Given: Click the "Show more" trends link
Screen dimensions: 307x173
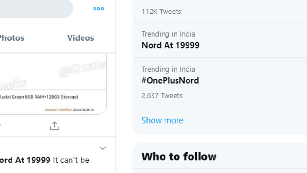Looking at the screenshot, I should 162,120.
